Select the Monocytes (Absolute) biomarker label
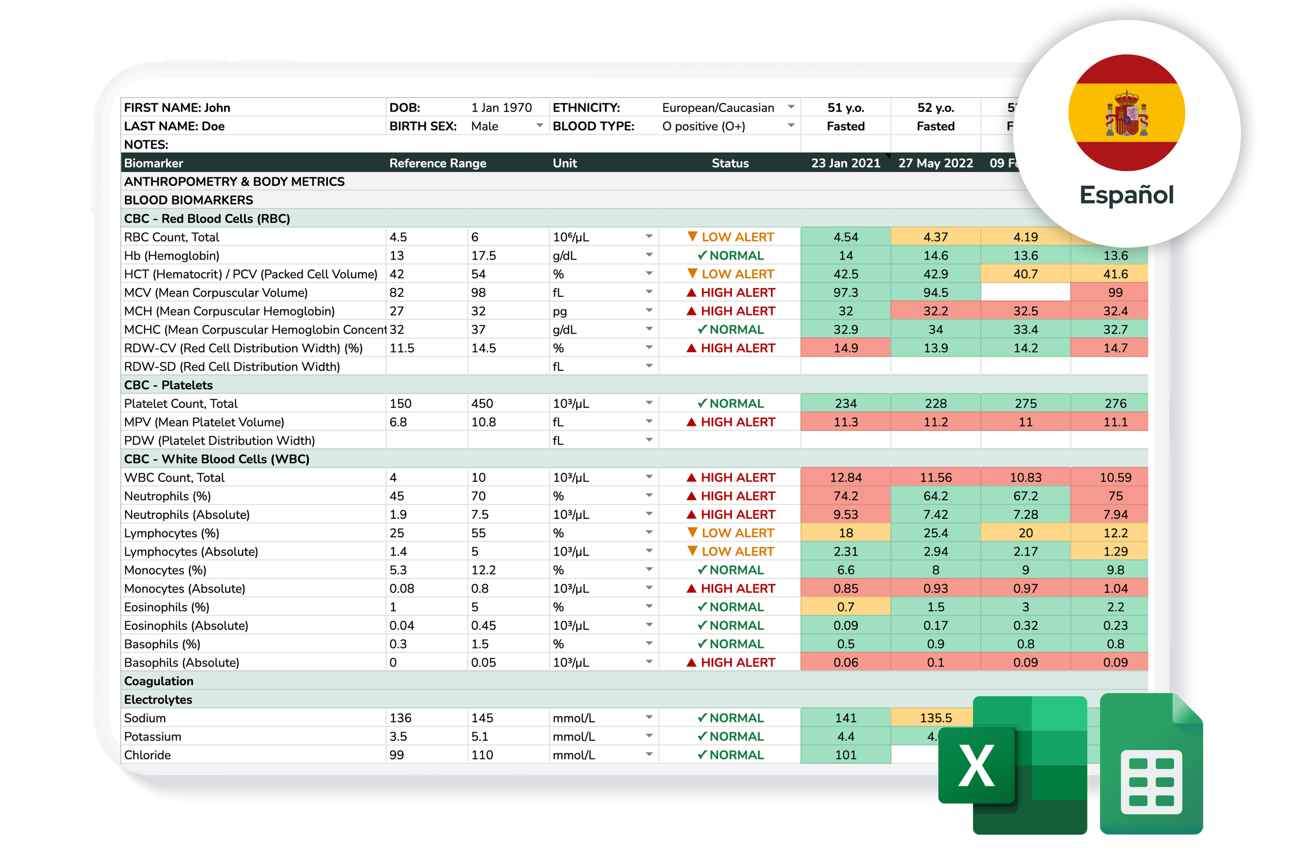Image resolution: width=1291 pixels, height=858 pixels. (184, 588)
